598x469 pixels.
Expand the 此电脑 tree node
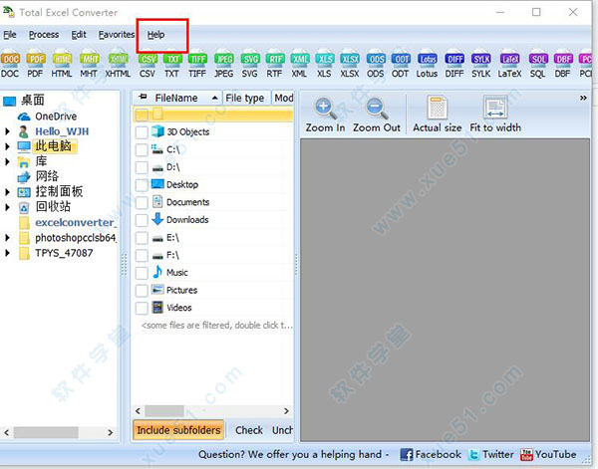pyautogui.click(x=7, y=146)
